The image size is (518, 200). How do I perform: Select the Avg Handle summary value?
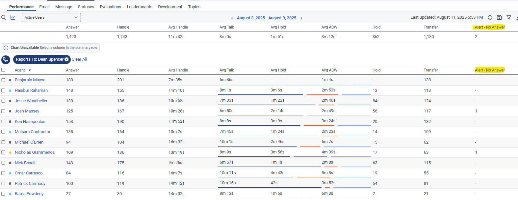176,37
